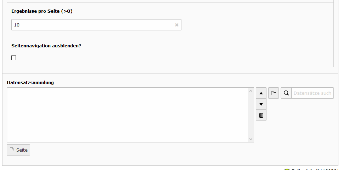Open record browser via folder icon
This screenshot has height=170, width=343.
tap(274, 93)
